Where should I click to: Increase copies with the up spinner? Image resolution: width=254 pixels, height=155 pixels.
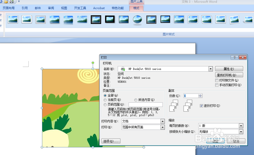[200, 95]
